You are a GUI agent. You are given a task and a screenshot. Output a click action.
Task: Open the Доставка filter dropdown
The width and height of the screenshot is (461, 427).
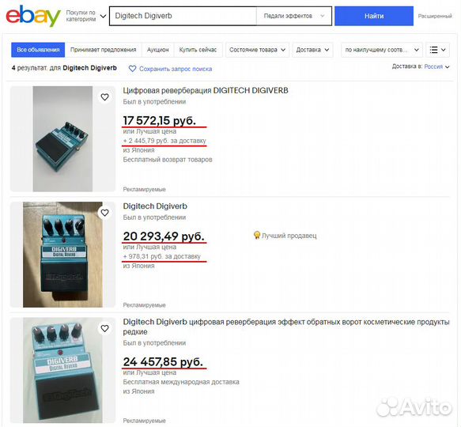point(312,50)
